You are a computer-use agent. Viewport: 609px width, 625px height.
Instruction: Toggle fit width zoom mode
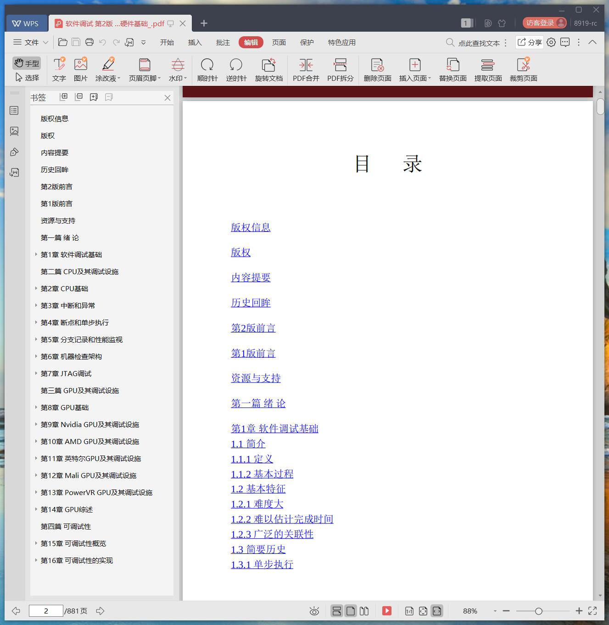(x=437, y=611)
